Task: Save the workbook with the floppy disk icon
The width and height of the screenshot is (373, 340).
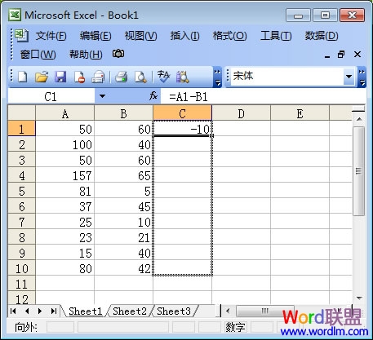Action: [60, 77]
